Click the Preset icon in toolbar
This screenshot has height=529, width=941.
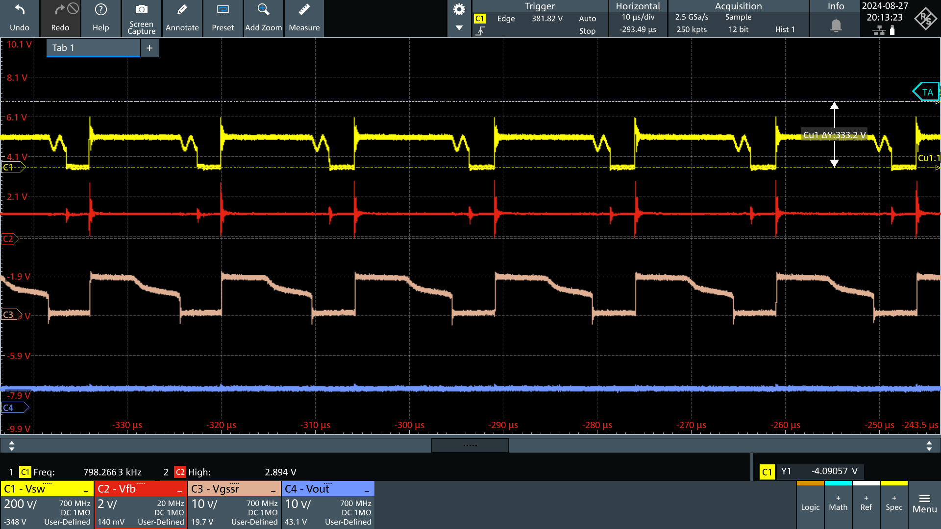[x=223, y=18]
